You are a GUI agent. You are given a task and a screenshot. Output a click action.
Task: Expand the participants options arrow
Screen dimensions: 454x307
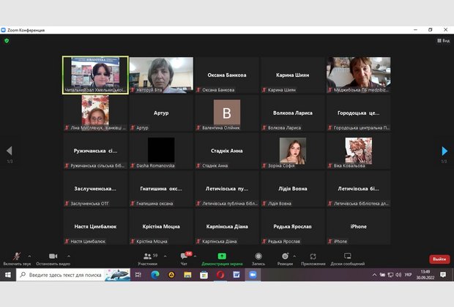tap(165, 256)
